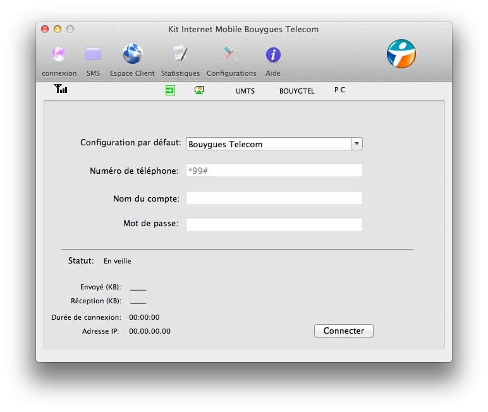Image resolution: width=488 pixels, height=412 pixels.
Task: Click the green picture status icon
Action: coord(199,90)
